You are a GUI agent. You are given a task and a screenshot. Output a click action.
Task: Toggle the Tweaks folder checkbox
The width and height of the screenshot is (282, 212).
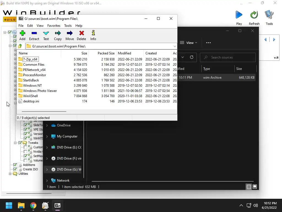coord(20,143)
